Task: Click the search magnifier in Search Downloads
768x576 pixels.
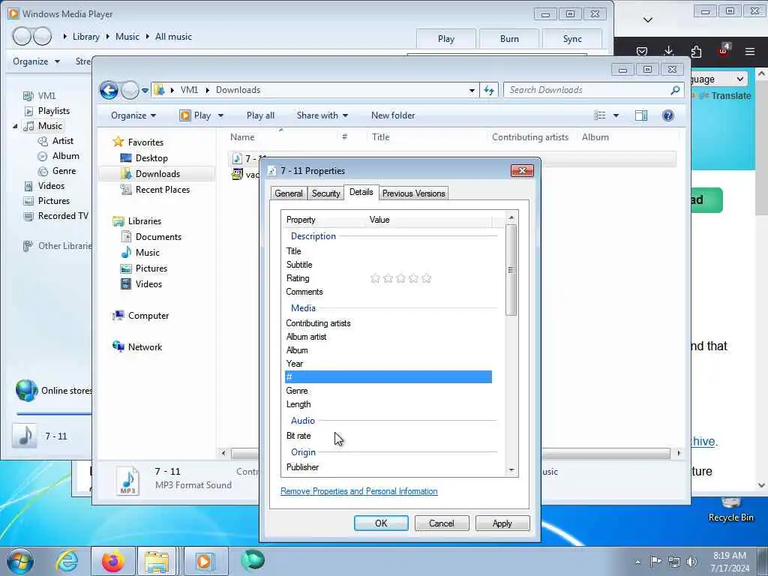Action: click(x=675, y=90)
